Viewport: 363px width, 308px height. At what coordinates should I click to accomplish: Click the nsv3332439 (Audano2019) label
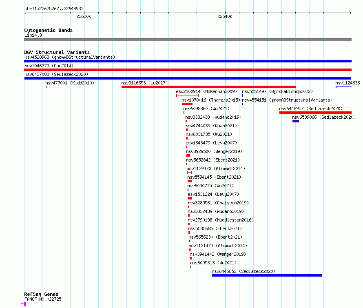pyautogui.click(x=216, y=211)
